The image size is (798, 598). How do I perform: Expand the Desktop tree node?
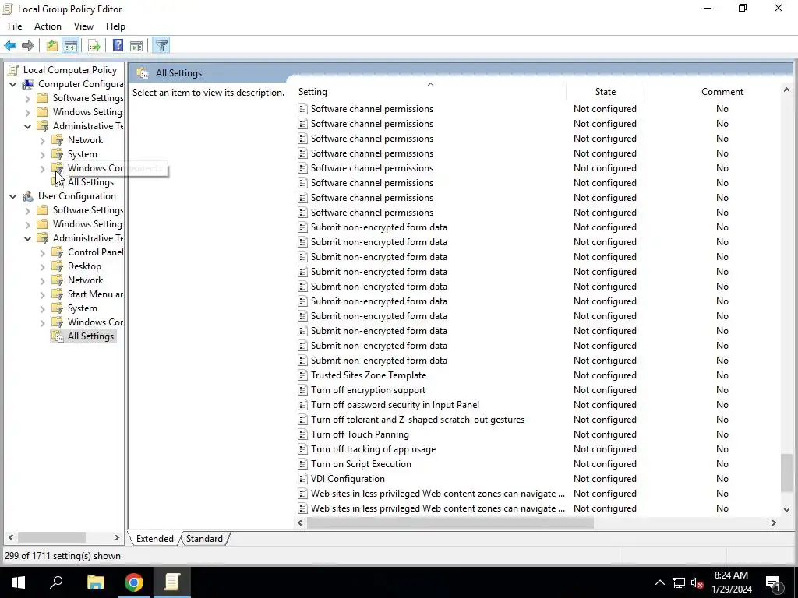[43, 266]
